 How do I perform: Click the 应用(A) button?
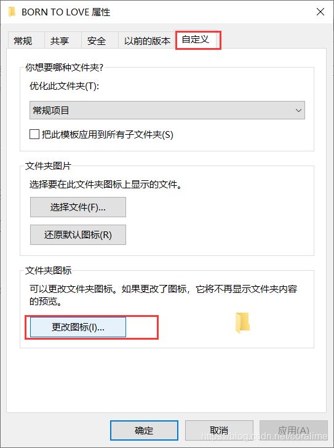(293, 430)
